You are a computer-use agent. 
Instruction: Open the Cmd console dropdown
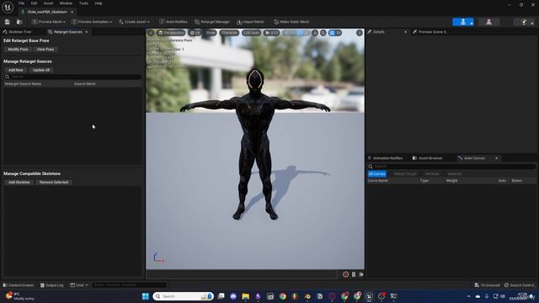point(79,285)
